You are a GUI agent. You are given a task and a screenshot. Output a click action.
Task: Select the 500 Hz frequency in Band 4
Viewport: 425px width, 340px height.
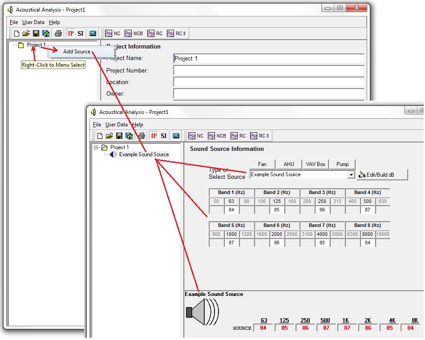[x=368, y=202]
